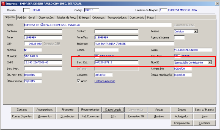Click the Acompanham. button
This screenshot has height=130, width=220.
(x=45, y=110)
